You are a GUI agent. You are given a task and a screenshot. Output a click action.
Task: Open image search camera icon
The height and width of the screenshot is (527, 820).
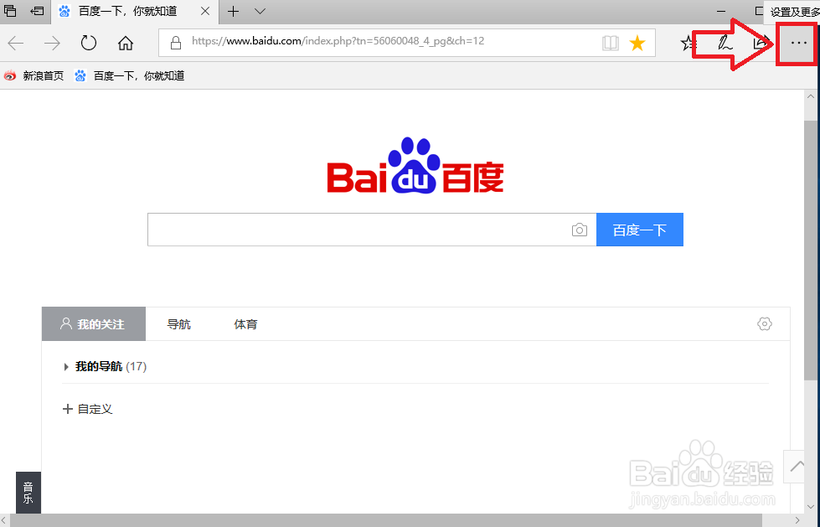579,230
